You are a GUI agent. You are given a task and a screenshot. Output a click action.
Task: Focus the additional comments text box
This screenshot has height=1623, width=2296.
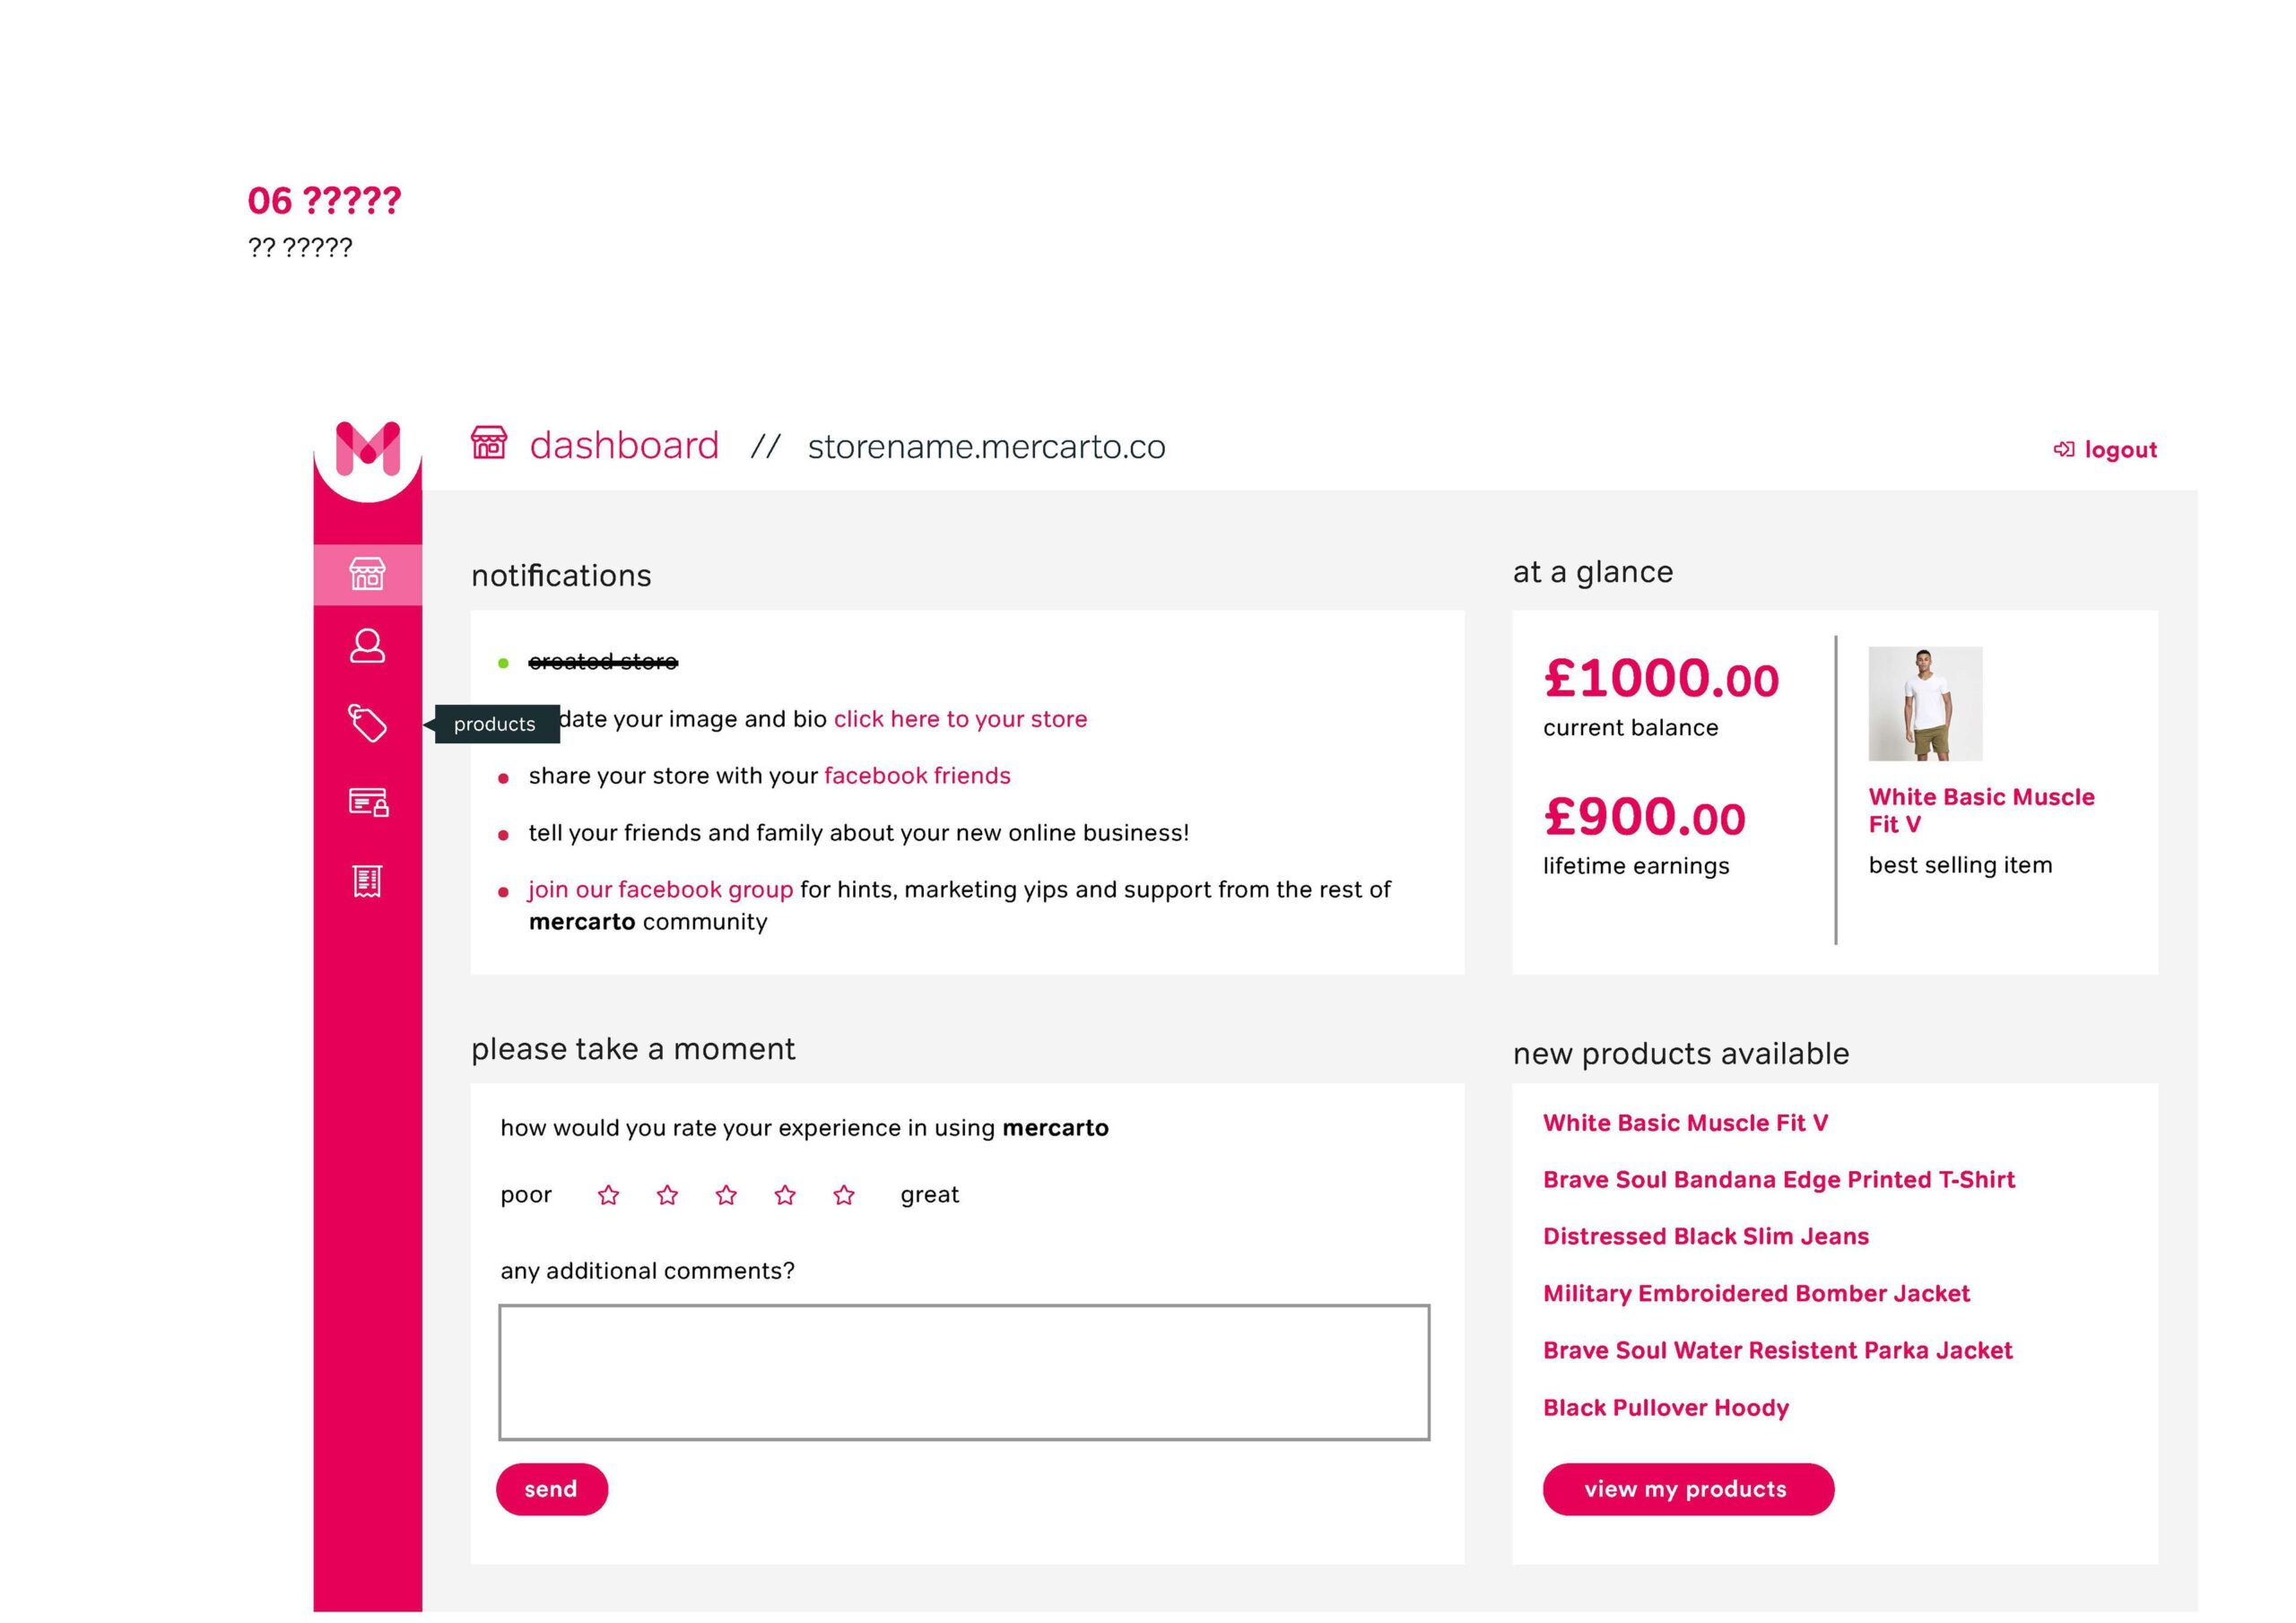(x=964, y=1372)
